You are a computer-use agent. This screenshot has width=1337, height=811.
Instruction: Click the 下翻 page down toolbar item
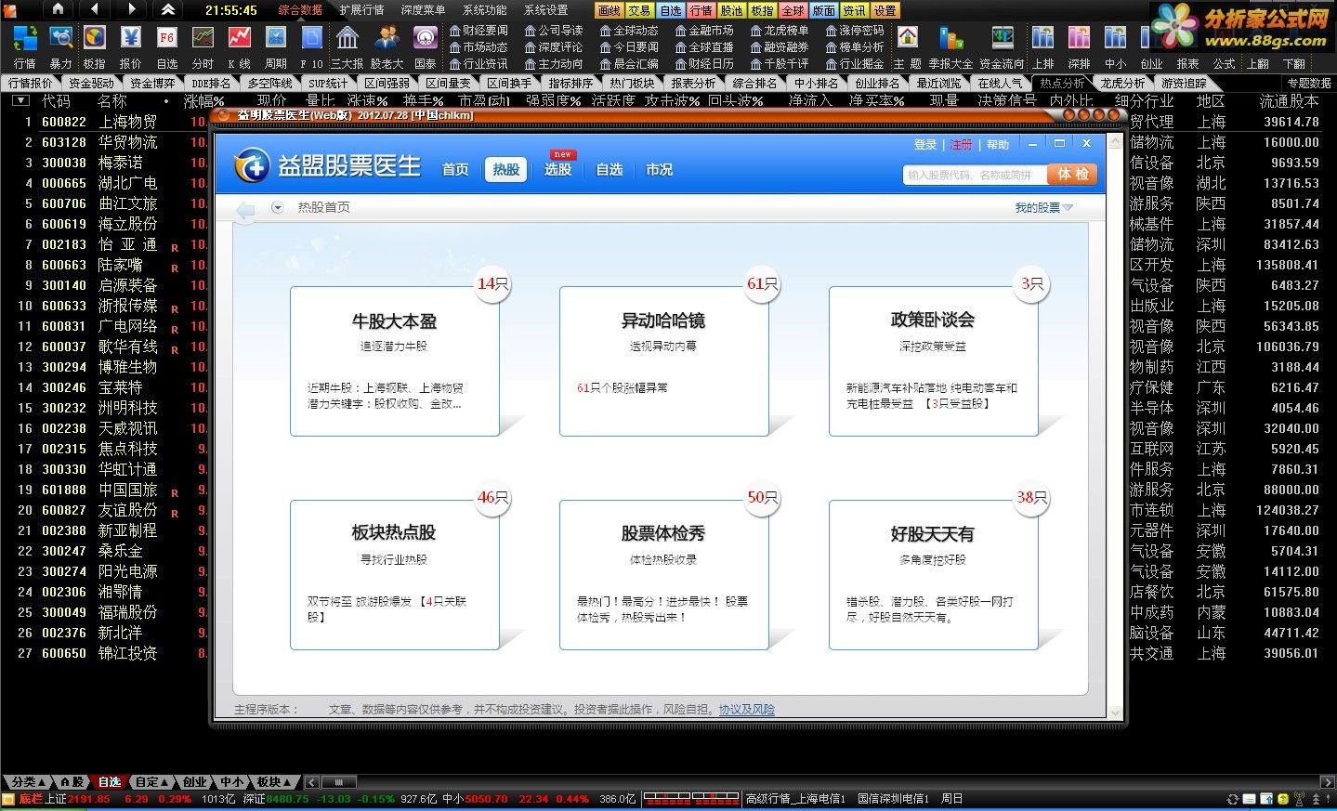(x=1294, y=63)
